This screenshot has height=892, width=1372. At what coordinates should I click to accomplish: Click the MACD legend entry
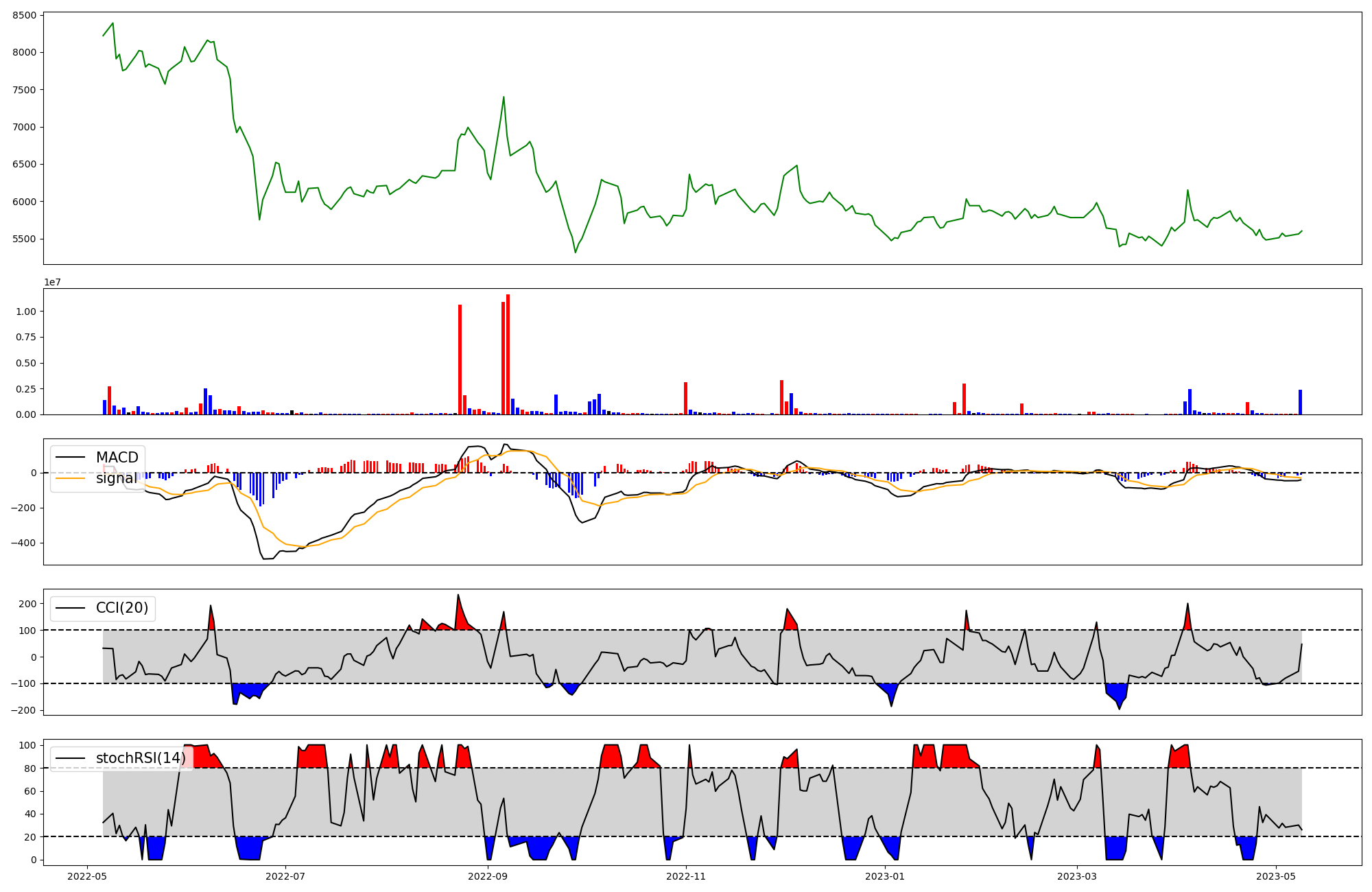tap(117, 458)
